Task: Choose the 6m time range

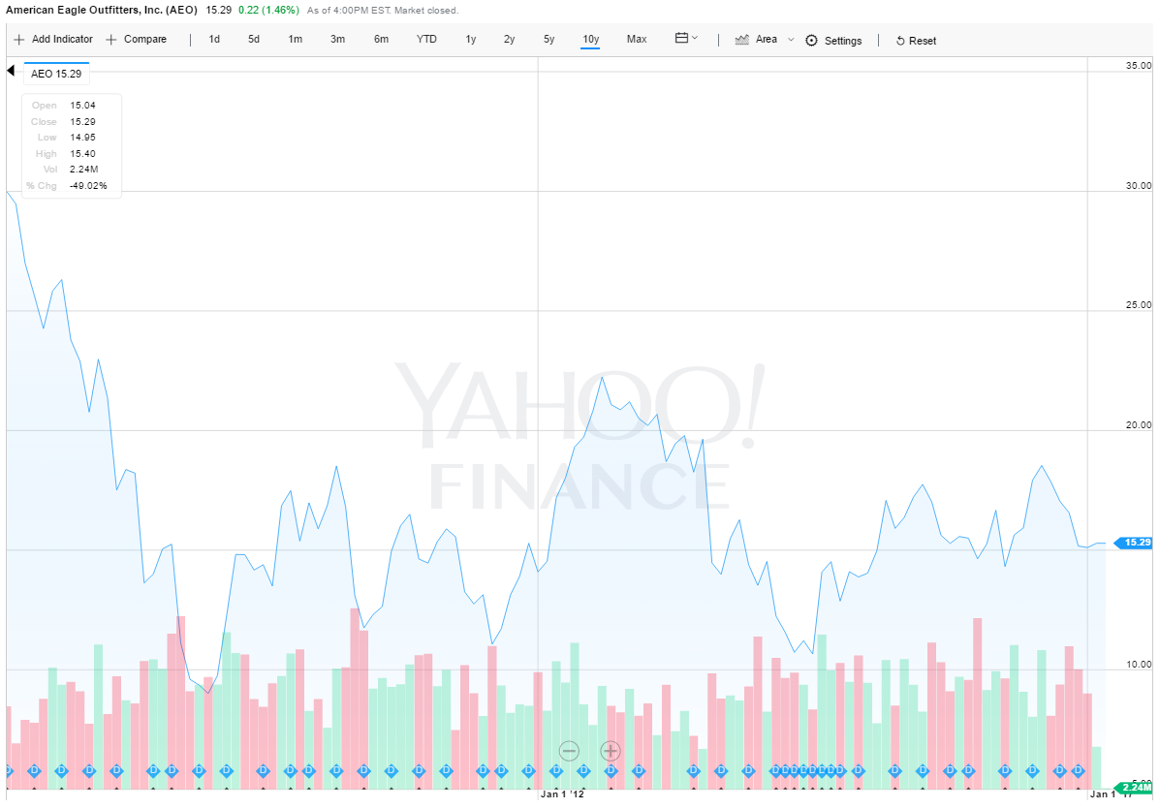Action: (x=381, y=39)
